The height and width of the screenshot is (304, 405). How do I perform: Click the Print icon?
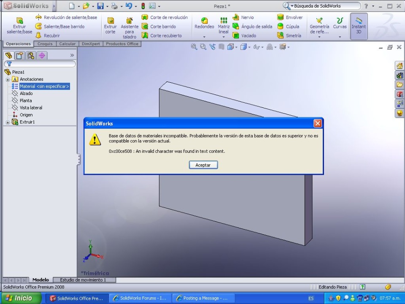[114, 6]
